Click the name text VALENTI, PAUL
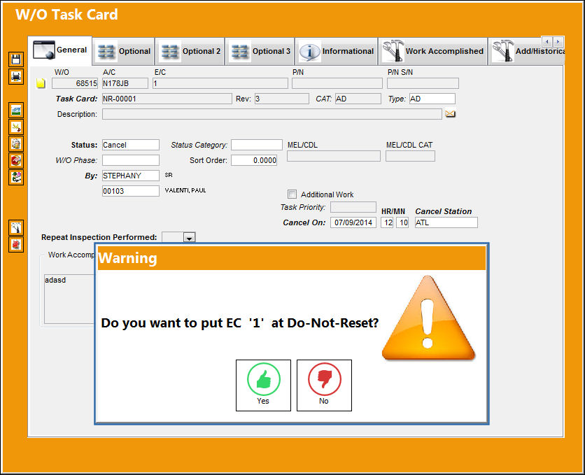Viewport: 585px width, 475px height. pos(185,190)
